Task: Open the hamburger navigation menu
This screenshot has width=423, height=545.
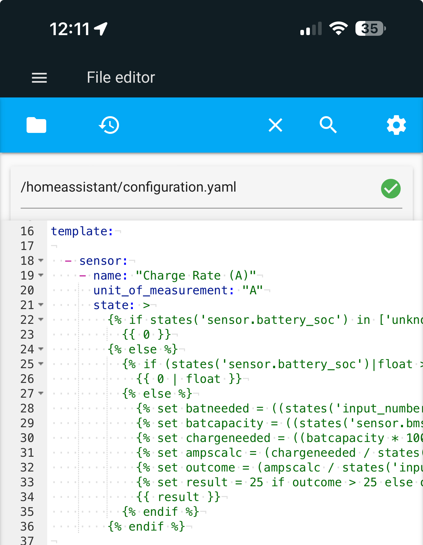Action: (39, 78)
